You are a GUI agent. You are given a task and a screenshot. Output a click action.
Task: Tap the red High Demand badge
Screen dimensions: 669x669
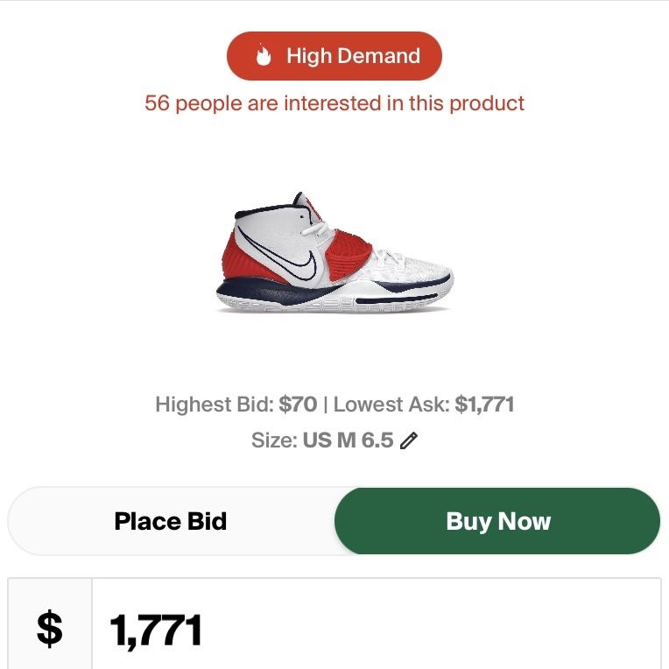[334, 56]
